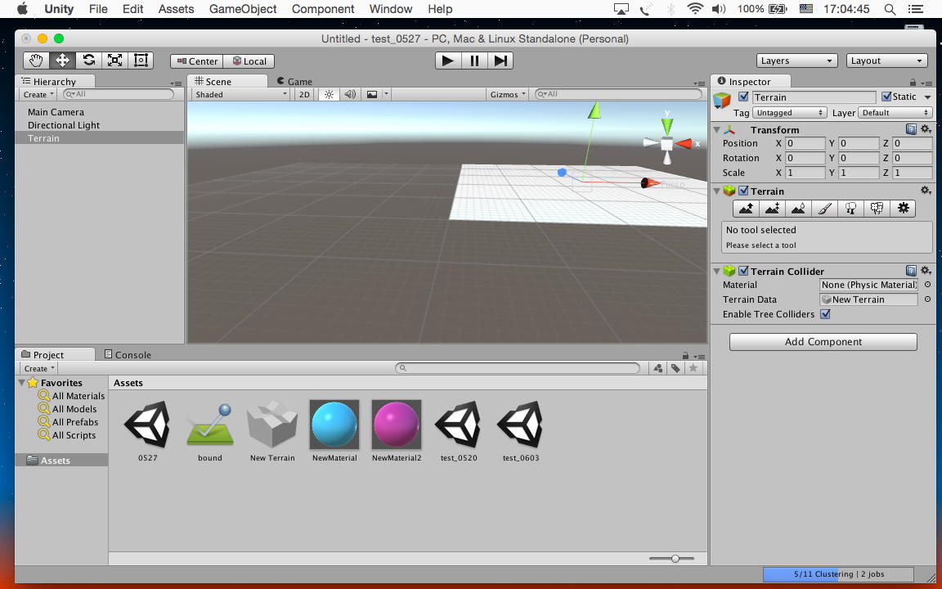
Task: Select the Scale tool
Action: pos(114,60)
